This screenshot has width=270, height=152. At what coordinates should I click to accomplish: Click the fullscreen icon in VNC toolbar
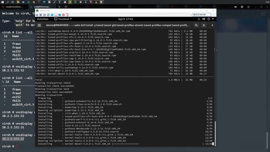[x=40, y=15]
